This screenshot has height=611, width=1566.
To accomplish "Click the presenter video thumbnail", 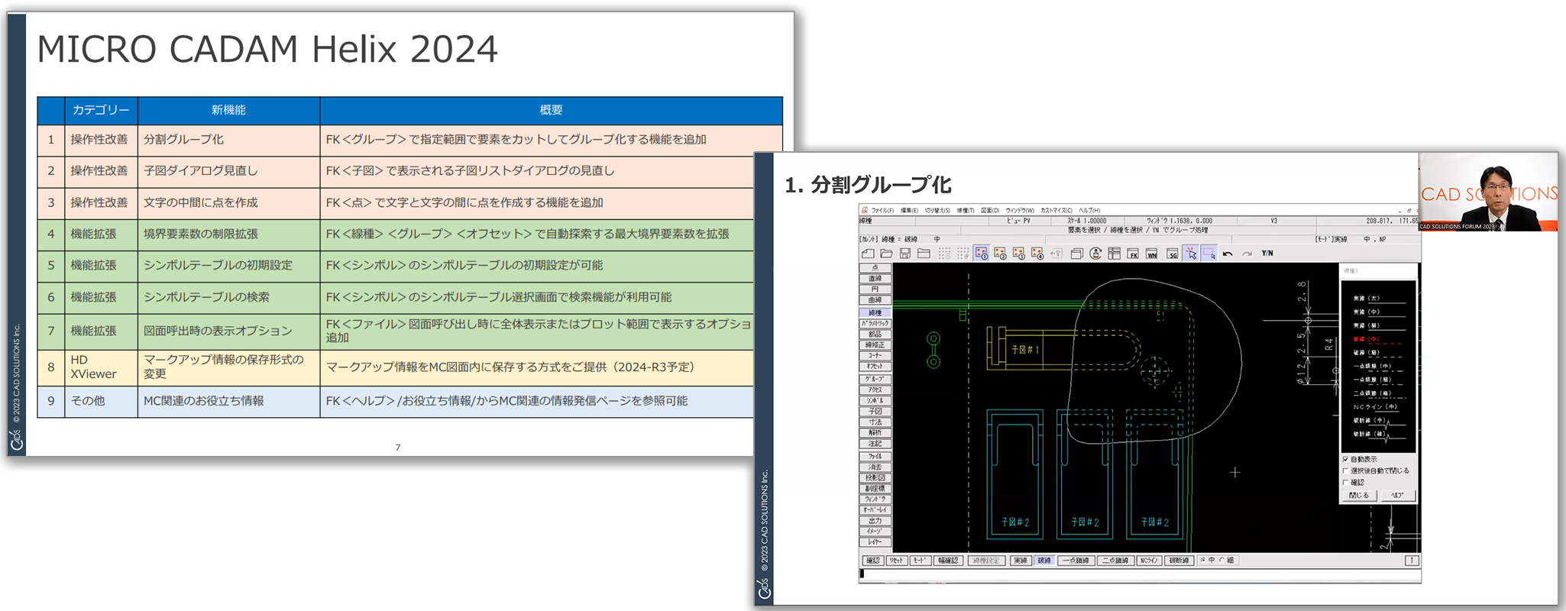I will pyautogui.click(x=1488, y=192).
